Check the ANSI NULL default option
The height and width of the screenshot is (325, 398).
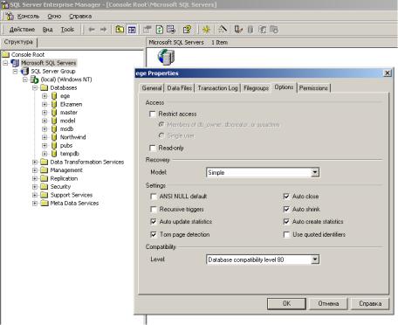[x=154, y=197]
